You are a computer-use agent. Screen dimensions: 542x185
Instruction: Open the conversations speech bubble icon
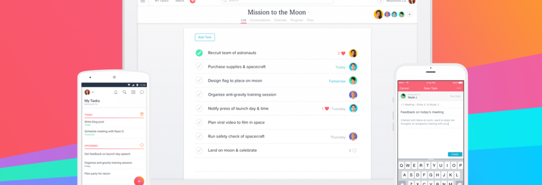142,92
